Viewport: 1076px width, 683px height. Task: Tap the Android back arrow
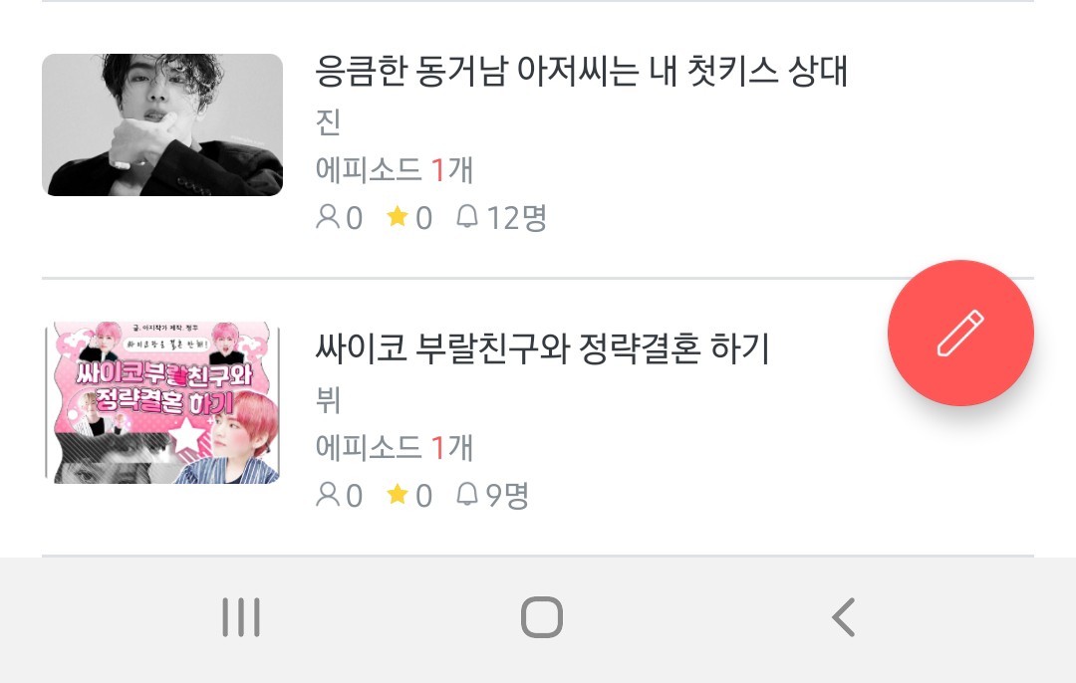point(844,617)
